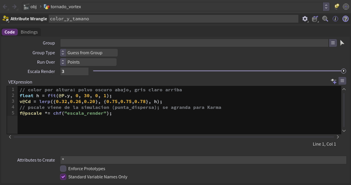Select the obj path segment

click(30, 7)
